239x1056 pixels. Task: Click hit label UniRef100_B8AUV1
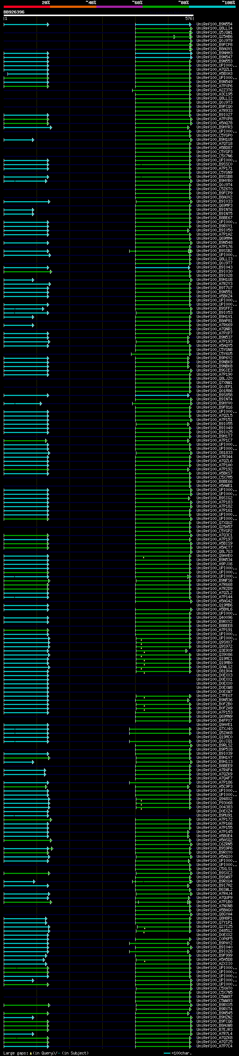coord(214,49)
